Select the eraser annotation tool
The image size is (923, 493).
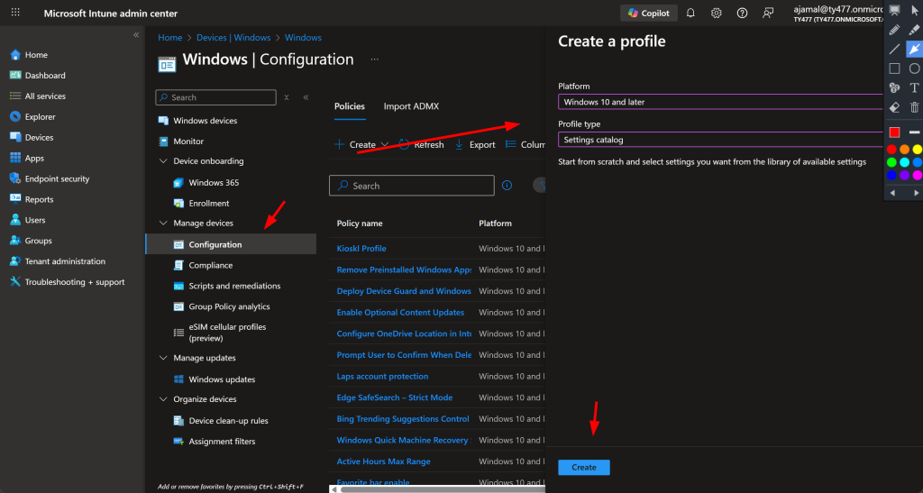894,107
